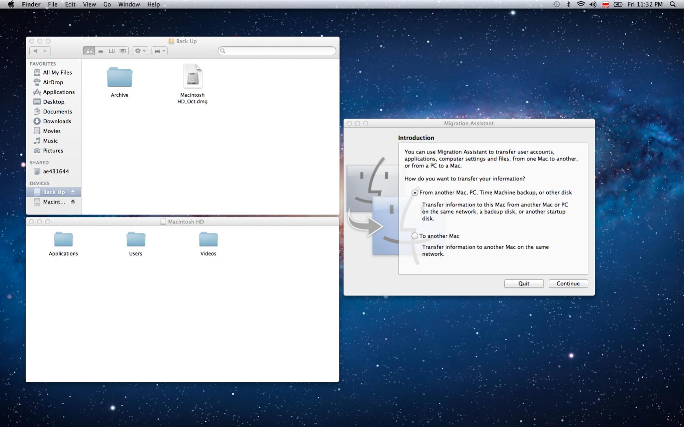The width and height of the screenshot is (684, 427).
Task: Select Applications folder in Macintosh HD window
Action: tap(63, 244)
